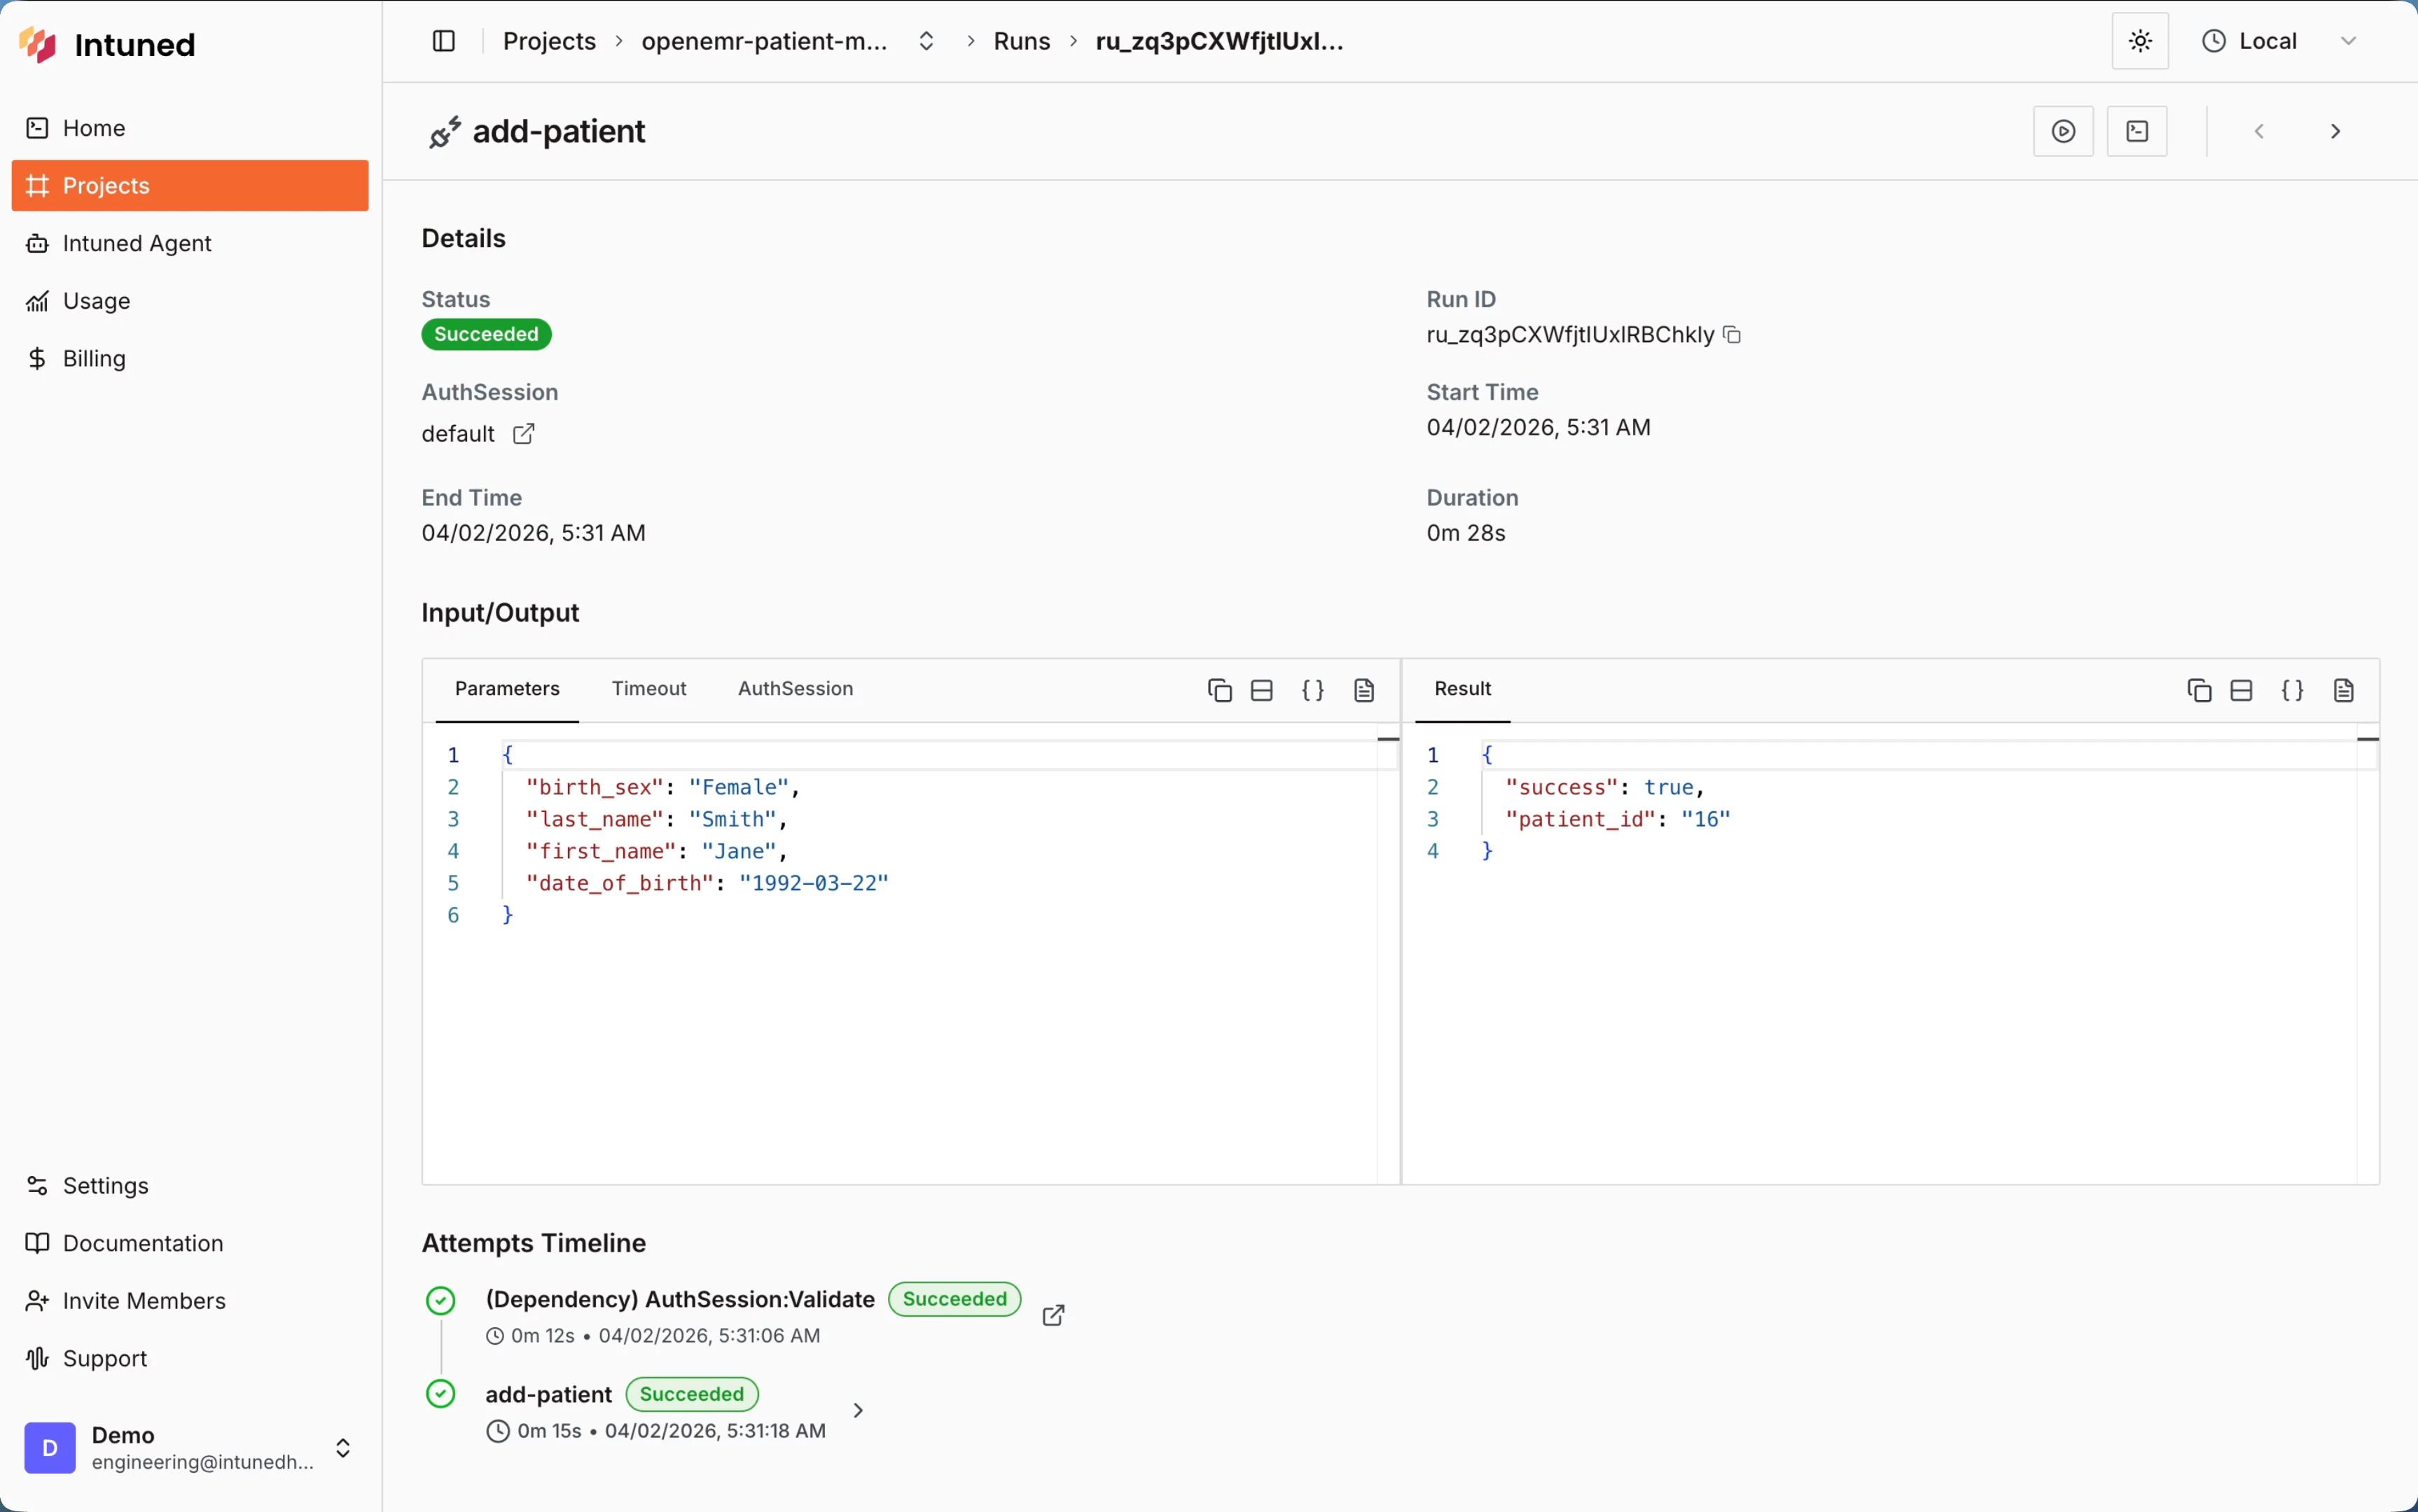Expand the openemr-patient project switcher chevron
Viewport: 2418px width, 1512px height.
point(926,41)
